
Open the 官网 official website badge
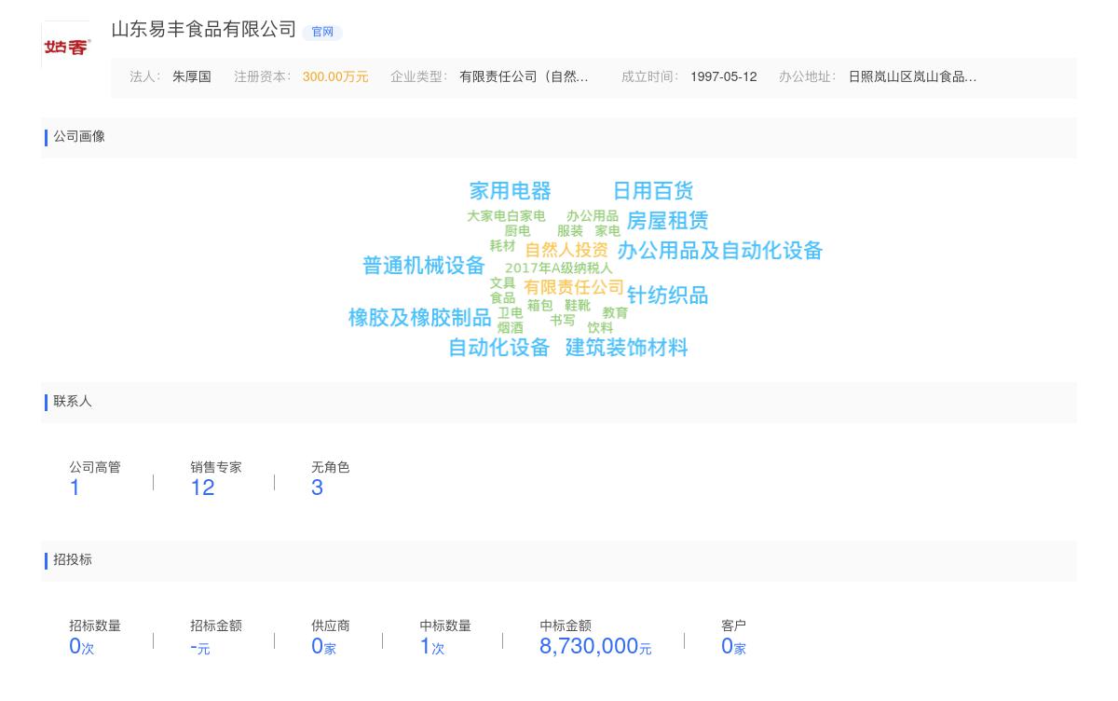(x=321, y=32)
